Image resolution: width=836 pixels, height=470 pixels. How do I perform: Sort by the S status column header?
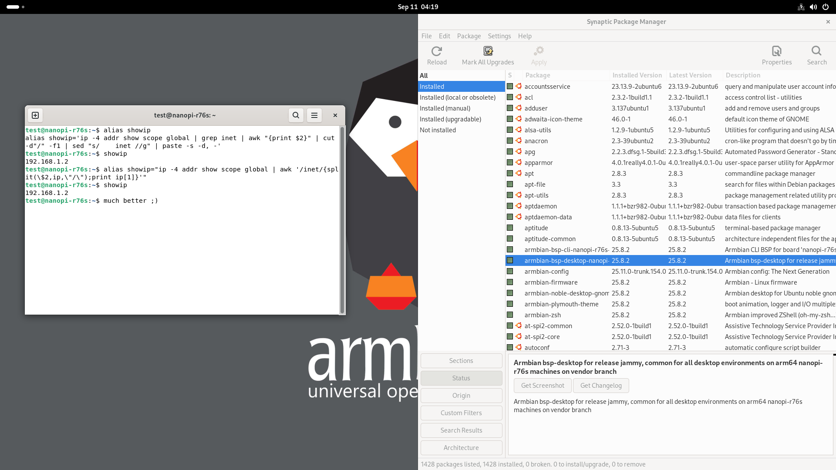click(510, 75)
